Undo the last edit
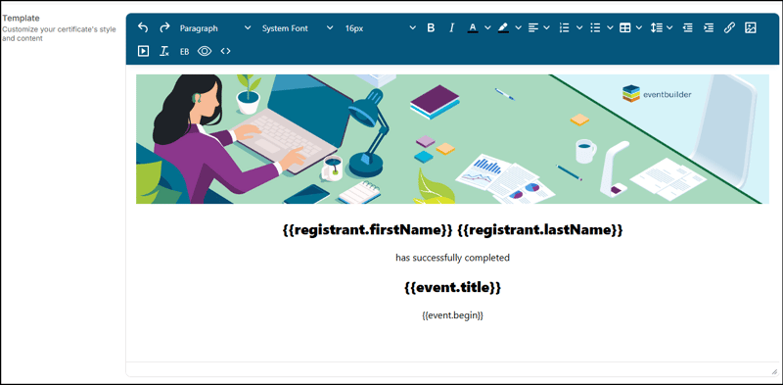 143,28
